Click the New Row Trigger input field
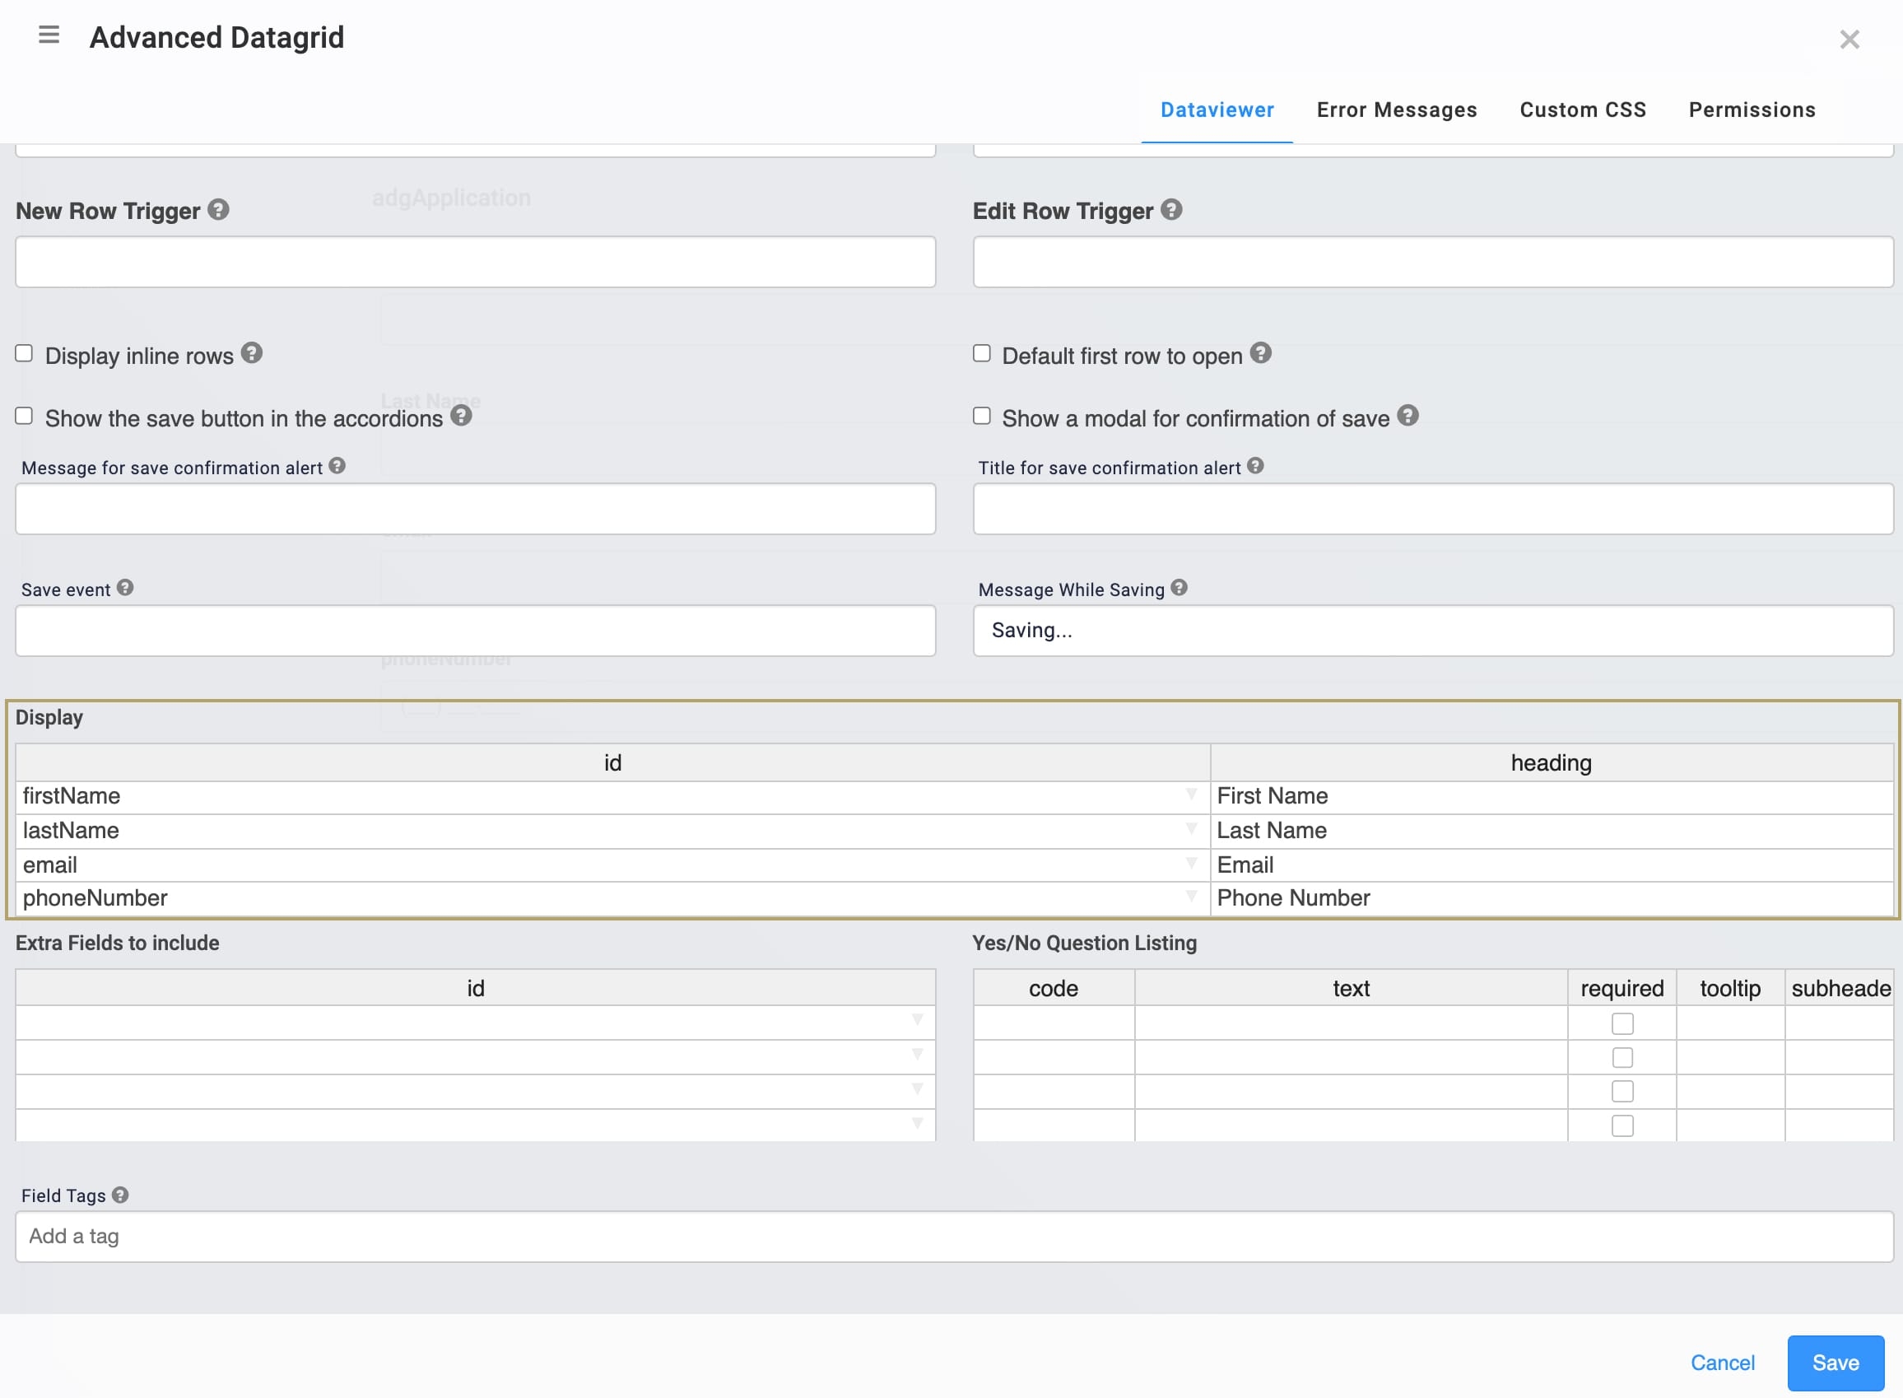 475,262
